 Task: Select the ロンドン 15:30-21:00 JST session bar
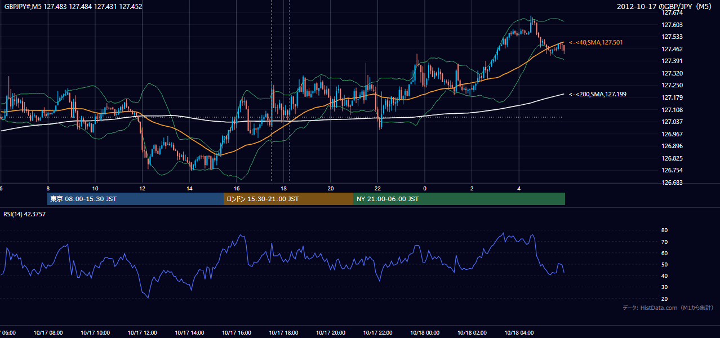tap(288, 199)
